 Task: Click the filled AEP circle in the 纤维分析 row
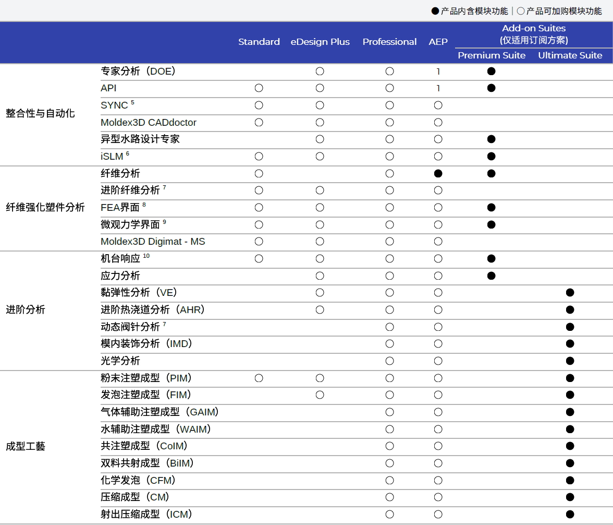pos(438,173)
